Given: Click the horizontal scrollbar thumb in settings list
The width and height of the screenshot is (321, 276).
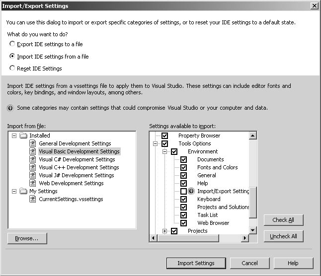Looking at the screenshot, I should pyautogui.click(x=188, y=238).
